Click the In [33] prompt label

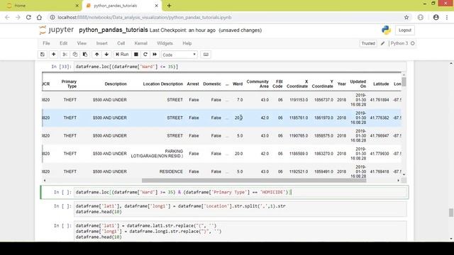(x=61, y=67)
